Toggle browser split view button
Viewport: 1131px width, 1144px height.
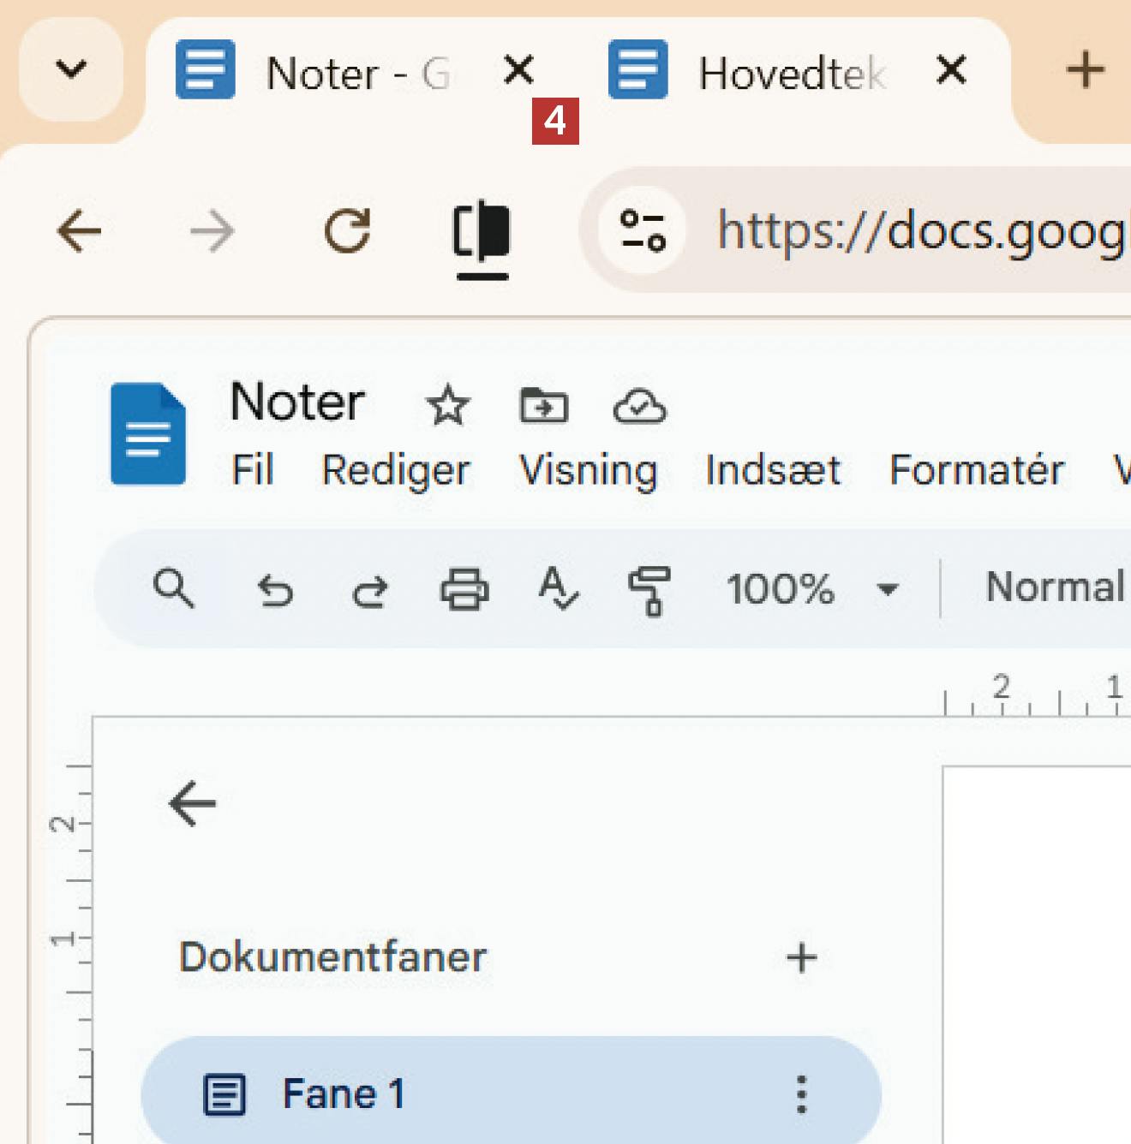point(482,231)
